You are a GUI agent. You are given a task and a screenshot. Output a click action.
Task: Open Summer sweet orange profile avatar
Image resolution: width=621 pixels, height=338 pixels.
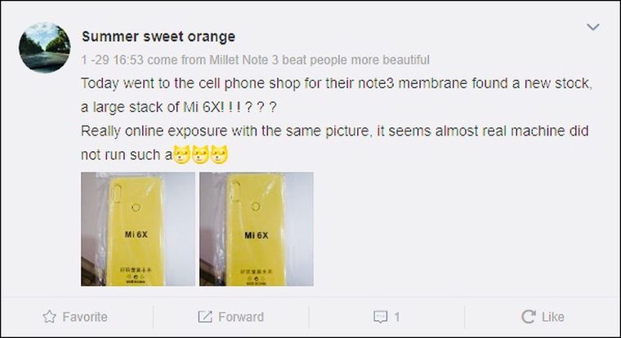[45, 47]
